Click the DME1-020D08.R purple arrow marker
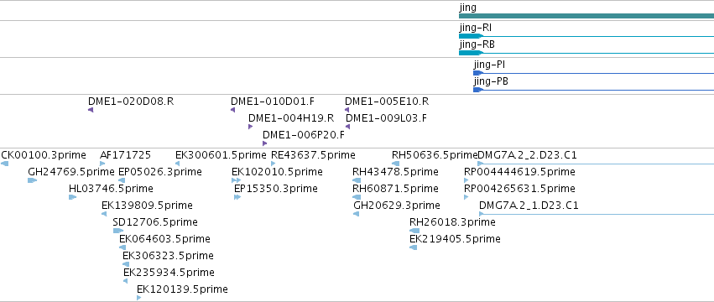Image resolution: width=714 pixels, height=302 pixels. (91, 110)
